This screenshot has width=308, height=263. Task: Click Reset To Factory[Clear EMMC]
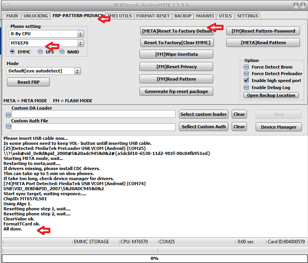(x=177, y=43)
